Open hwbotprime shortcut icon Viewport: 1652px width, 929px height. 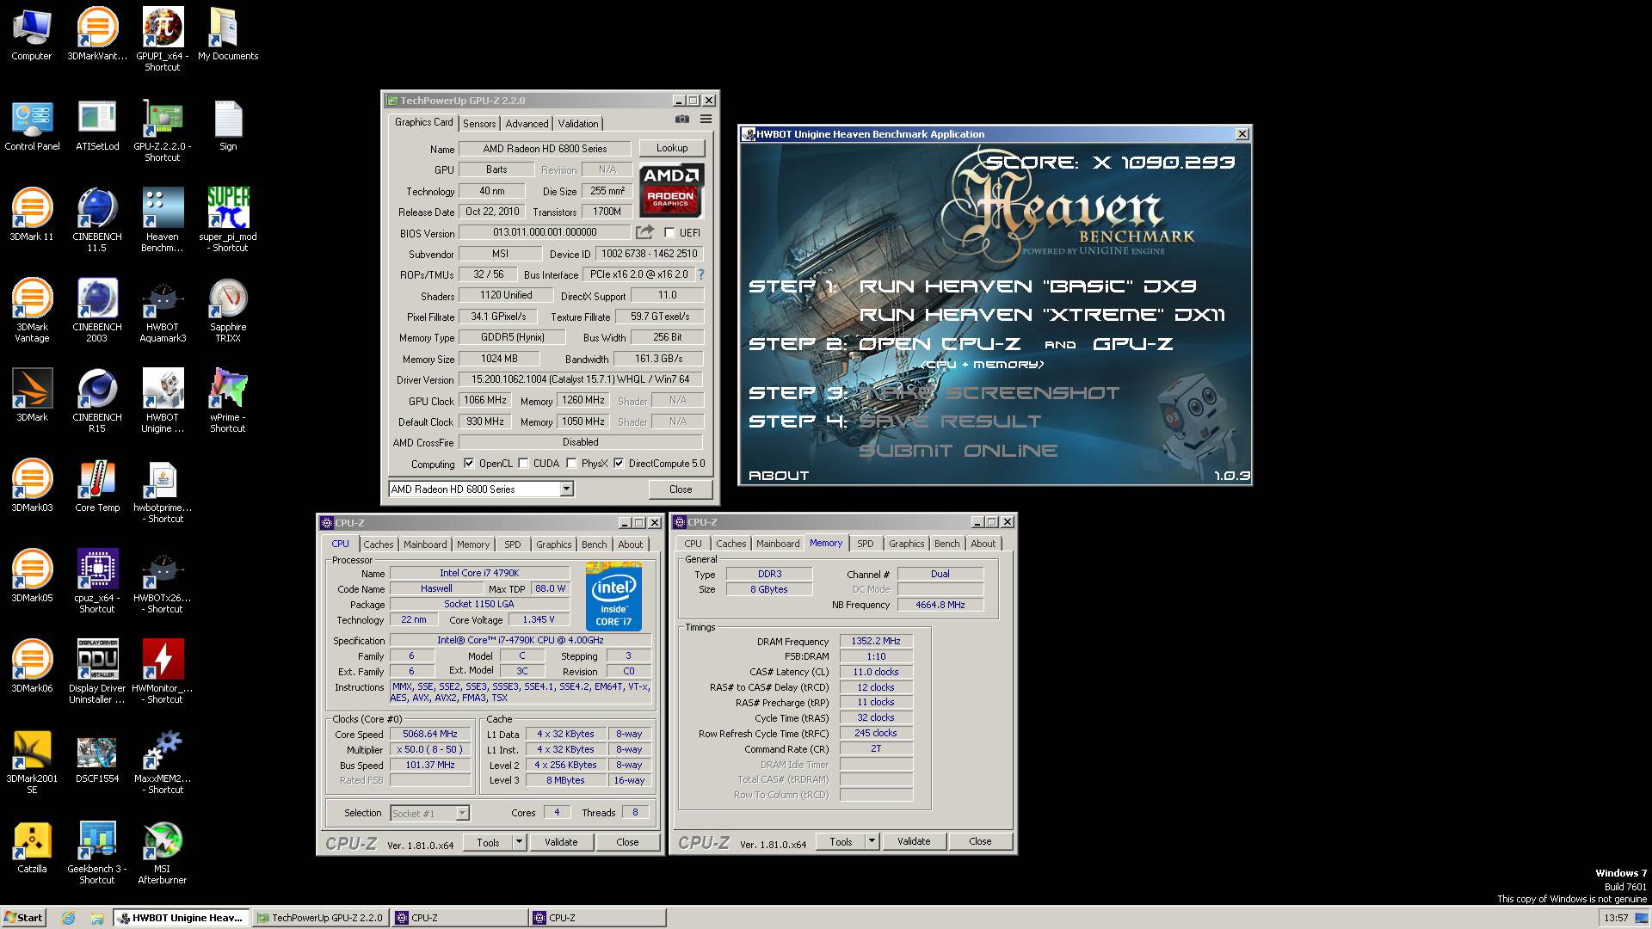(x=163, y=491)
